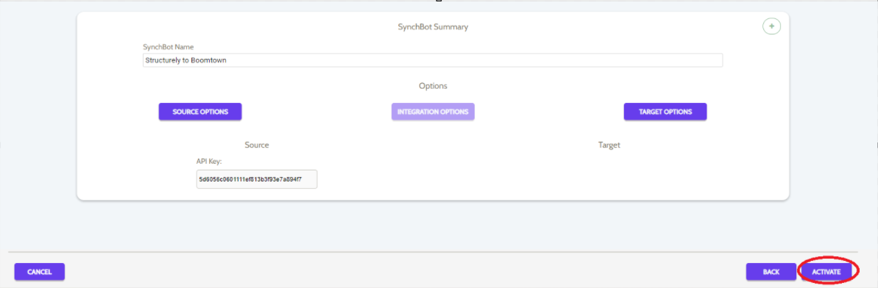Viewport: 878px width, 288px height.
Task: Click the Options heading text
Action: (433, 86)
